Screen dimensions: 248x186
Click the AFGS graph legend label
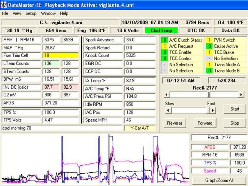click(x=210, y=147)
